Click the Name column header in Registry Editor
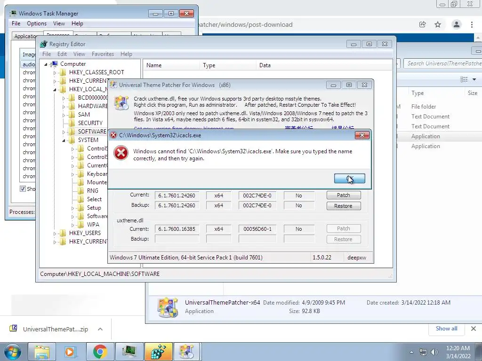482x361 pixels. pyautogui.click(x=171, y=65)
